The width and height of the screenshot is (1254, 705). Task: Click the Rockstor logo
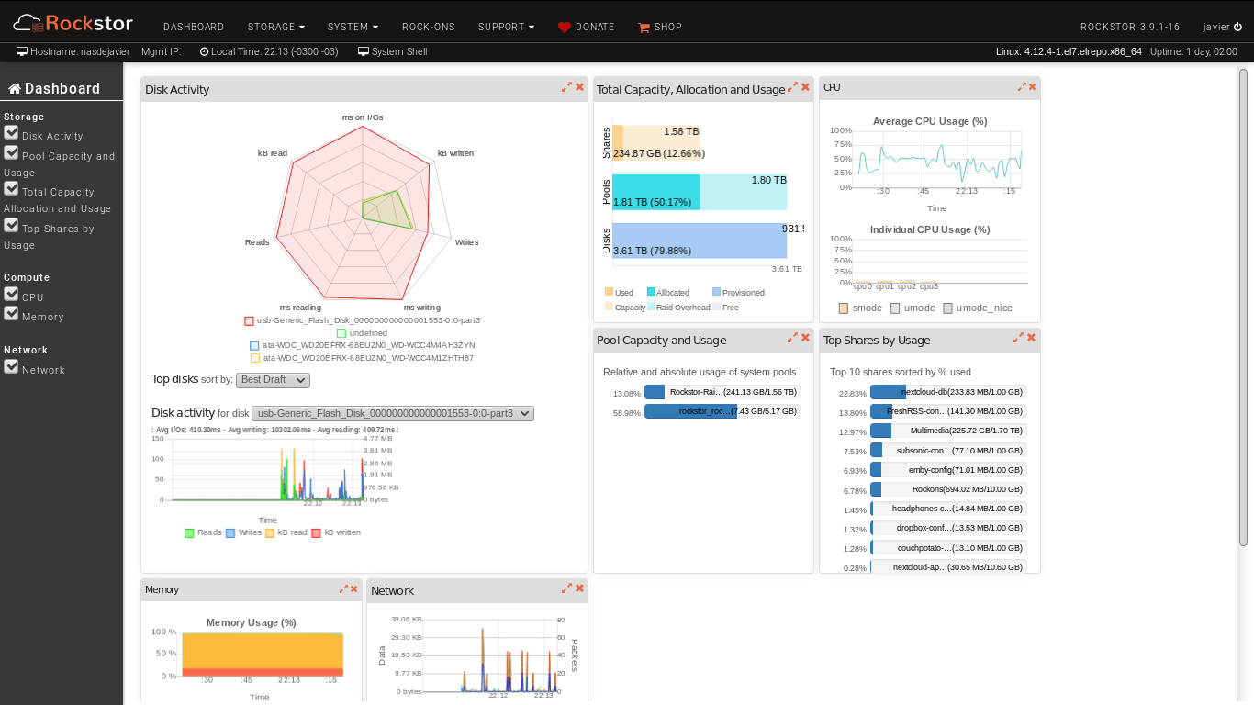[73, 23]
